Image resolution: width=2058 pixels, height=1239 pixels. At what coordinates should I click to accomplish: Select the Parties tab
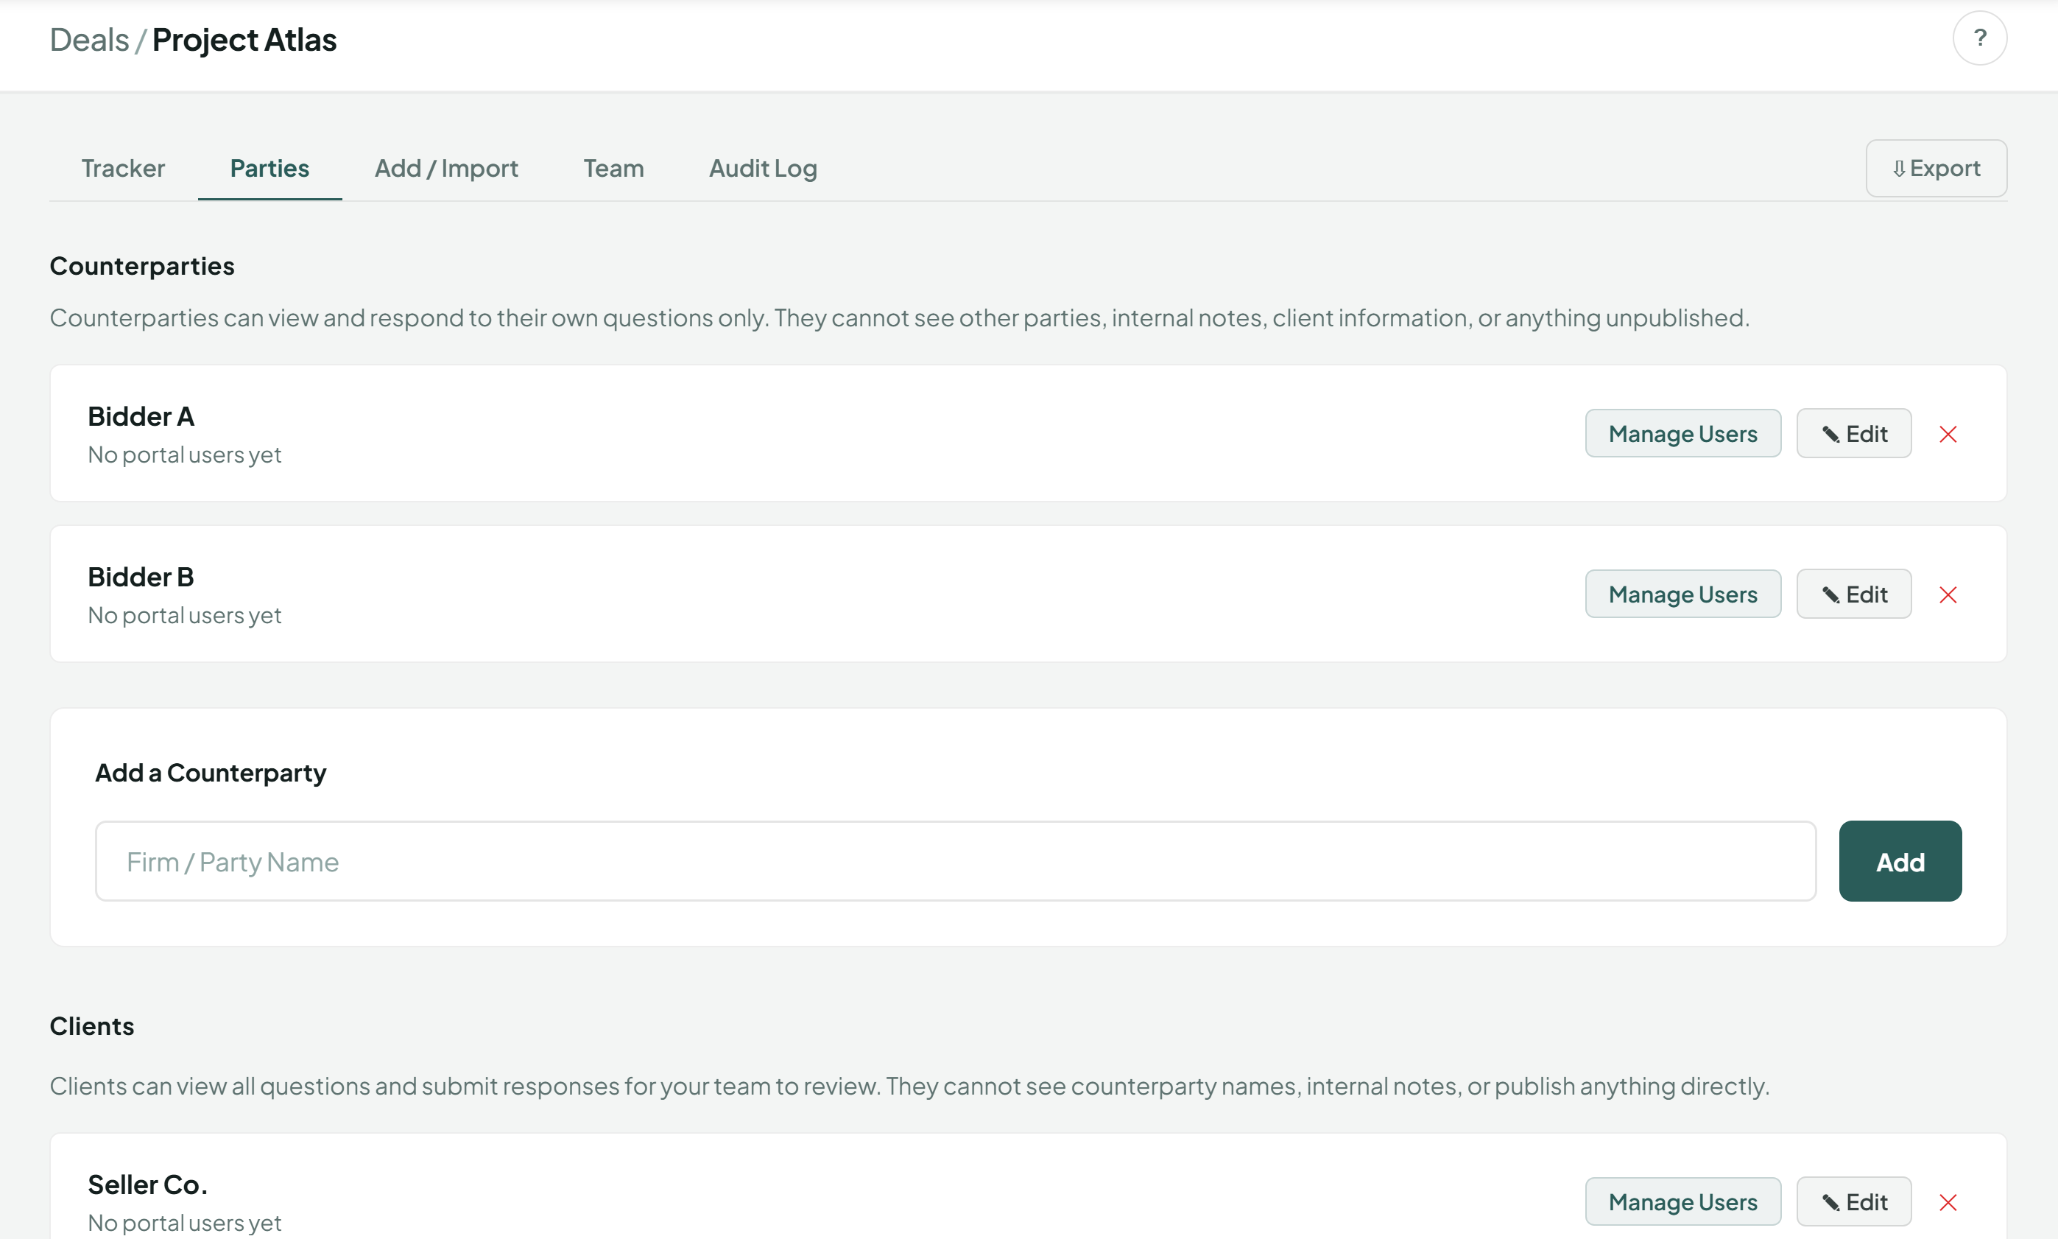[x=269, y=169]
